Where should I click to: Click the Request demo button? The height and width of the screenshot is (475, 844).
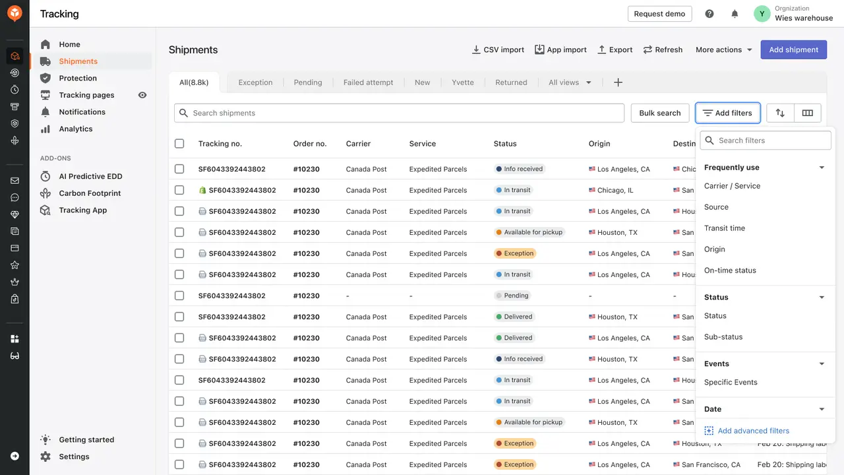(x=659, y=14)
